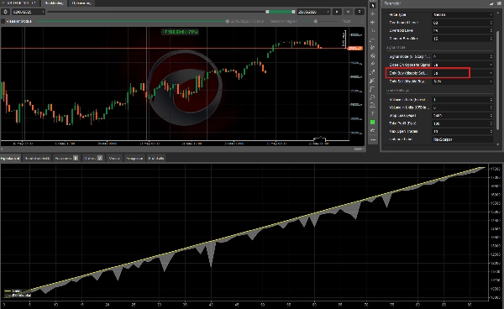Click the last icon in Parameter panel header

498,3
